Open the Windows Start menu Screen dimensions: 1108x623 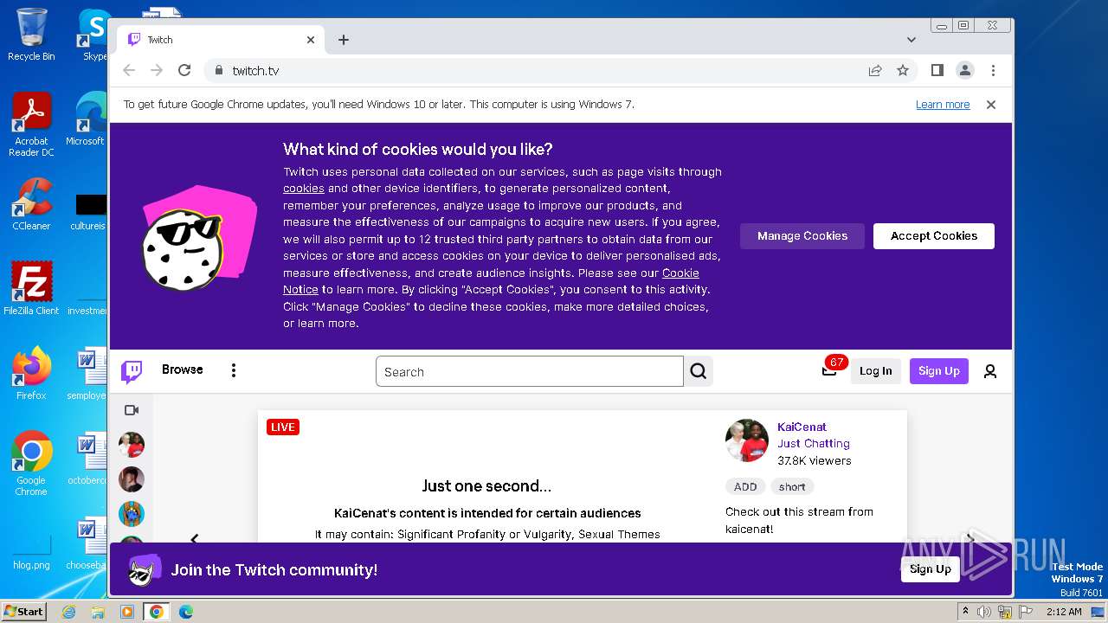tap(23, 612)
